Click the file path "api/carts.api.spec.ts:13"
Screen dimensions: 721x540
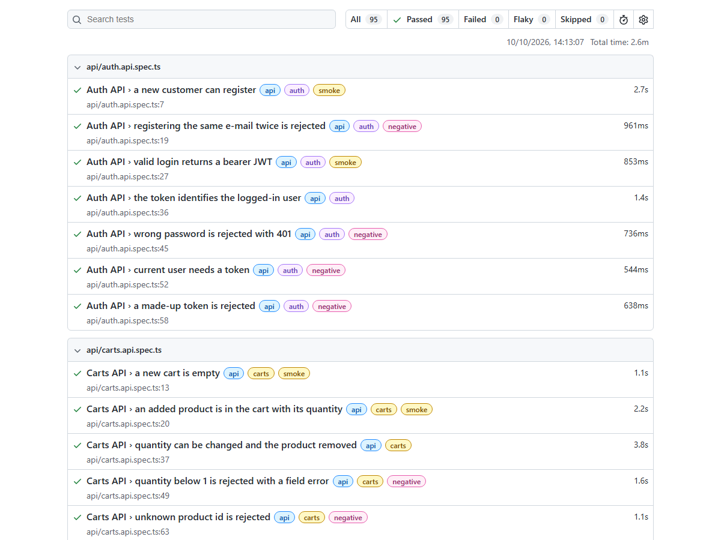click(x=128, y=388)
